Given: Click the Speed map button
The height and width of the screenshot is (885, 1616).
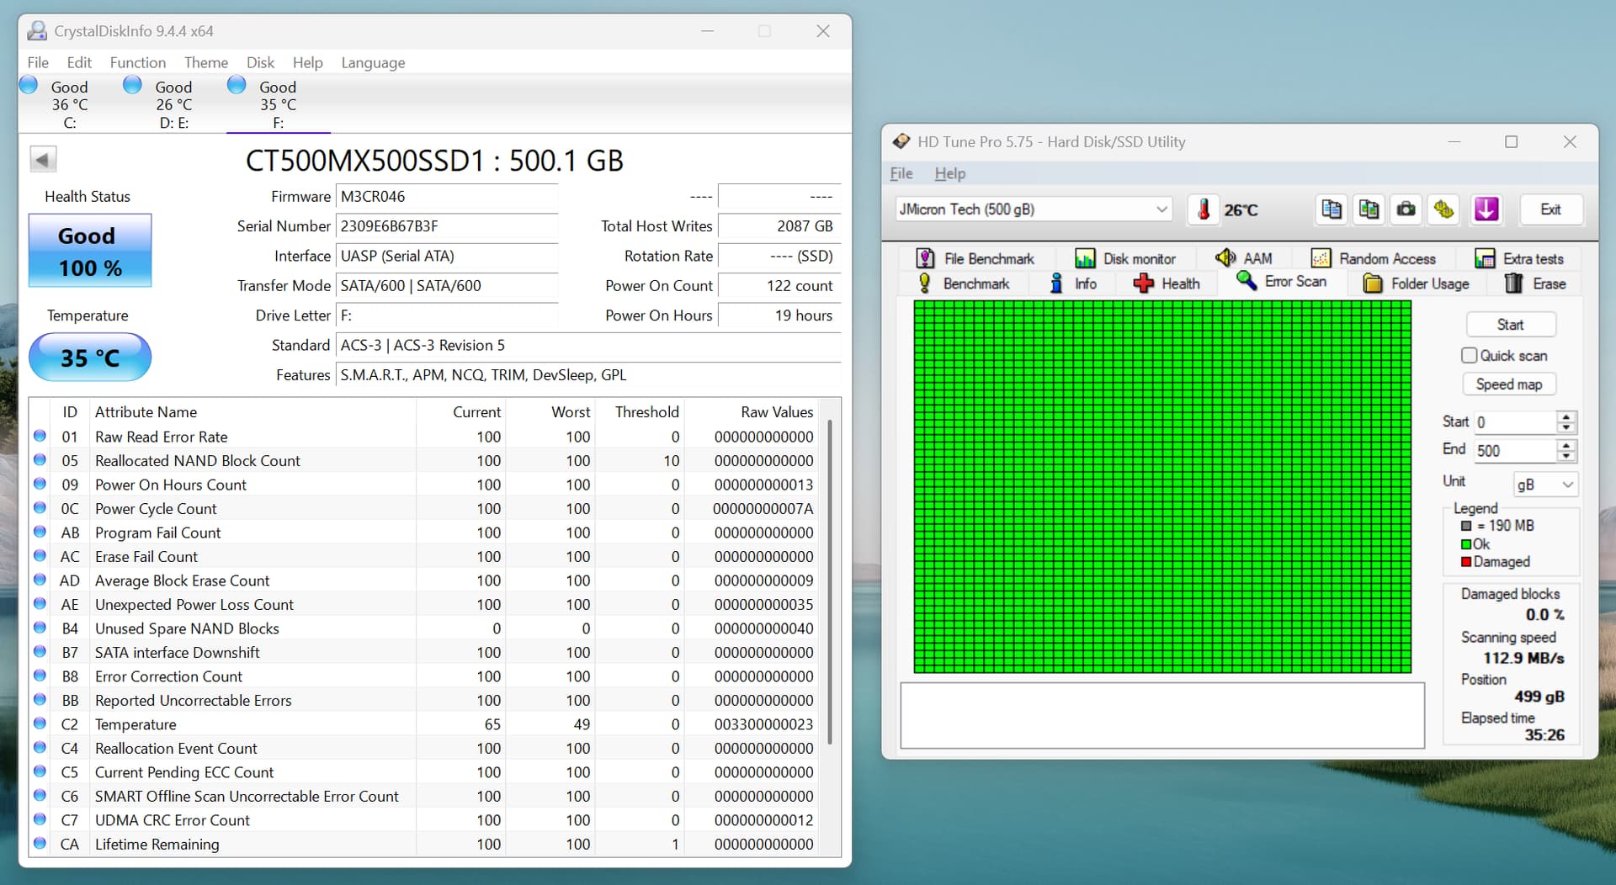Looking at the screenshot, I should pos(1509,384).
